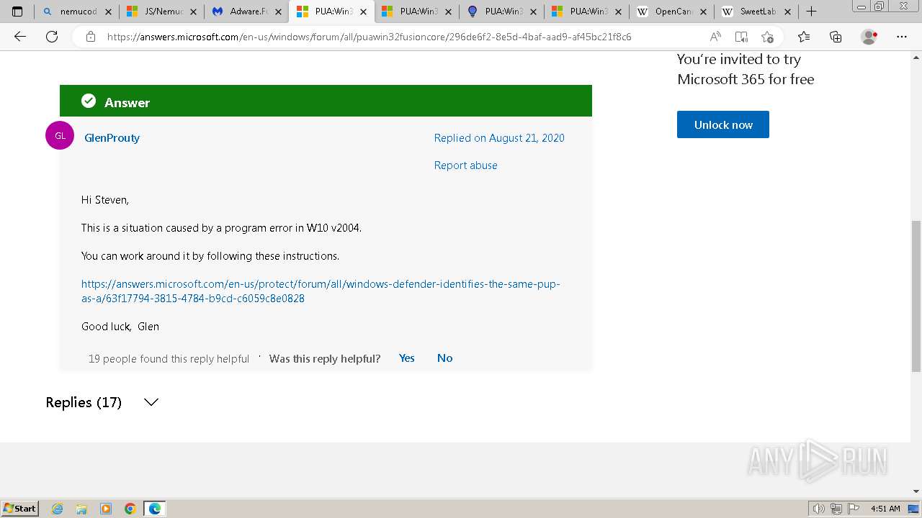
Task: Click the Replies (17) heading
Action: [84, 402]
